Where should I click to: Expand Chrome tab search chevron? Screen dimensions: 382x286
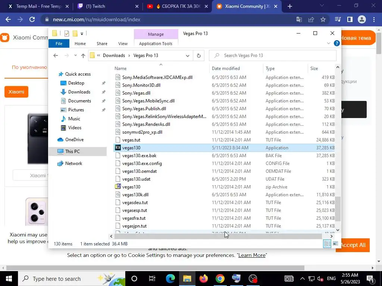[x=322, y=6]
